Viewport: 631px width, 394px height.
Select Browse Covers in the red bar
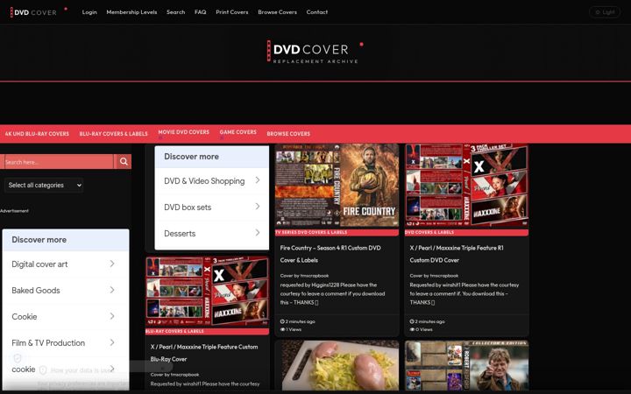pyautogui.click(x=288, y=133)
